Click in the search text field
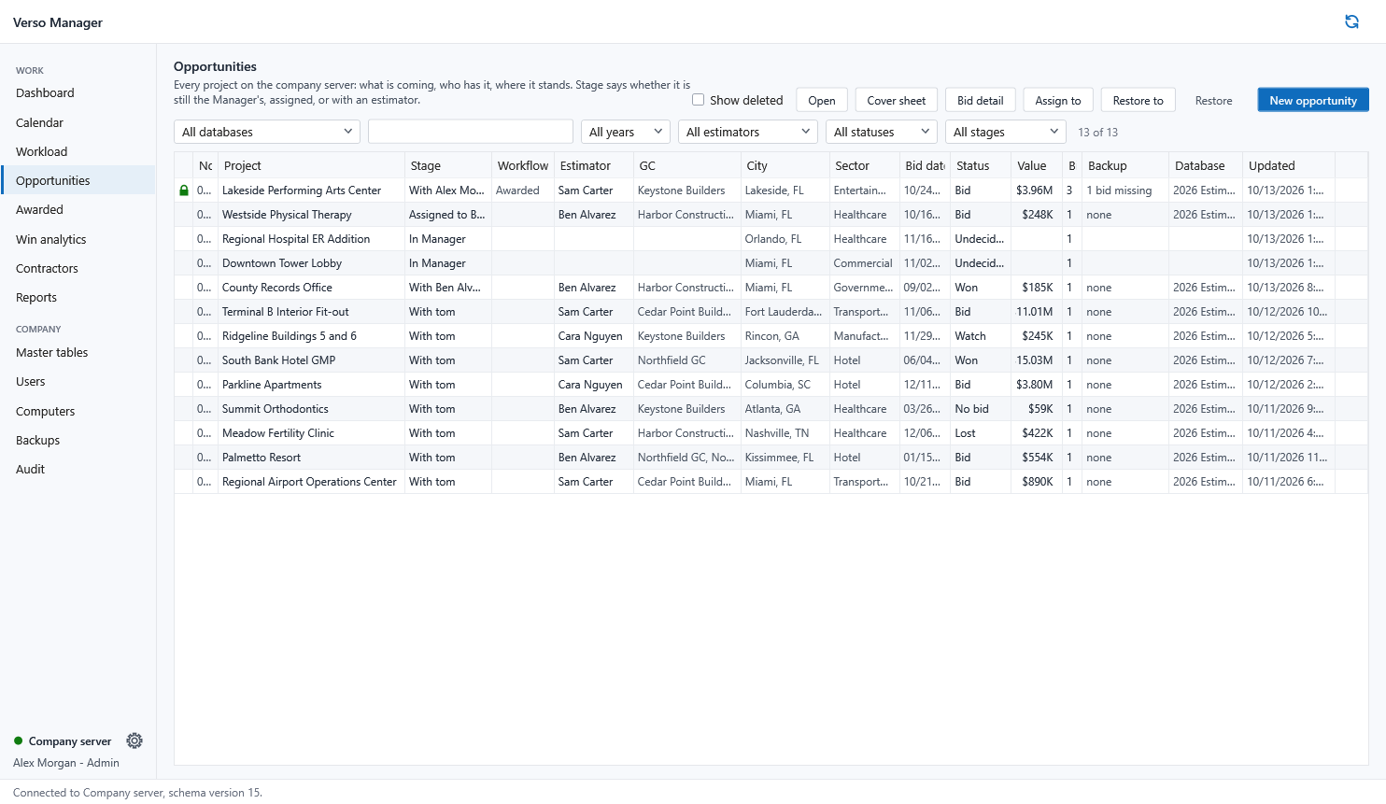The image size is (1386, 804). point(471,132)
